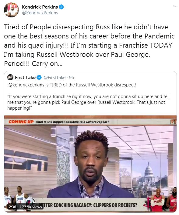This screenshot has width=179, height=215.
Task: Click the 177.5K views counter
Action: coord(31,207)
